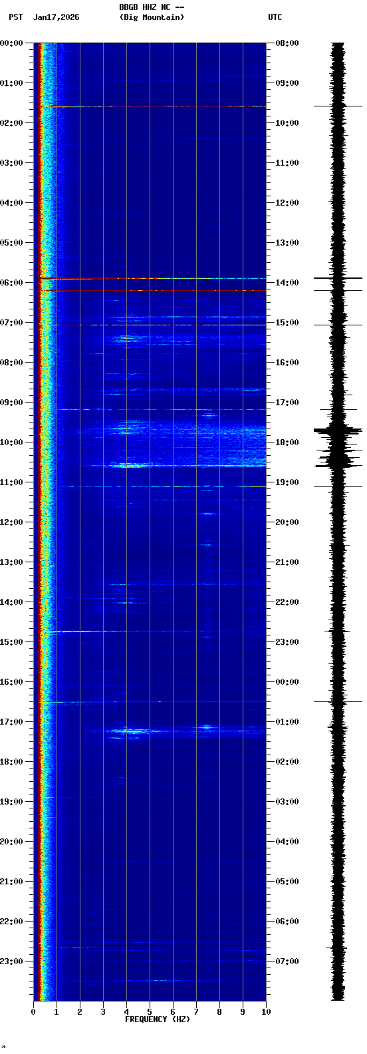This screenshot has width=367, height=1054.
Task: Click the 'FREQUENCY (HZ)' axis label
Action: click(158, 1019)
